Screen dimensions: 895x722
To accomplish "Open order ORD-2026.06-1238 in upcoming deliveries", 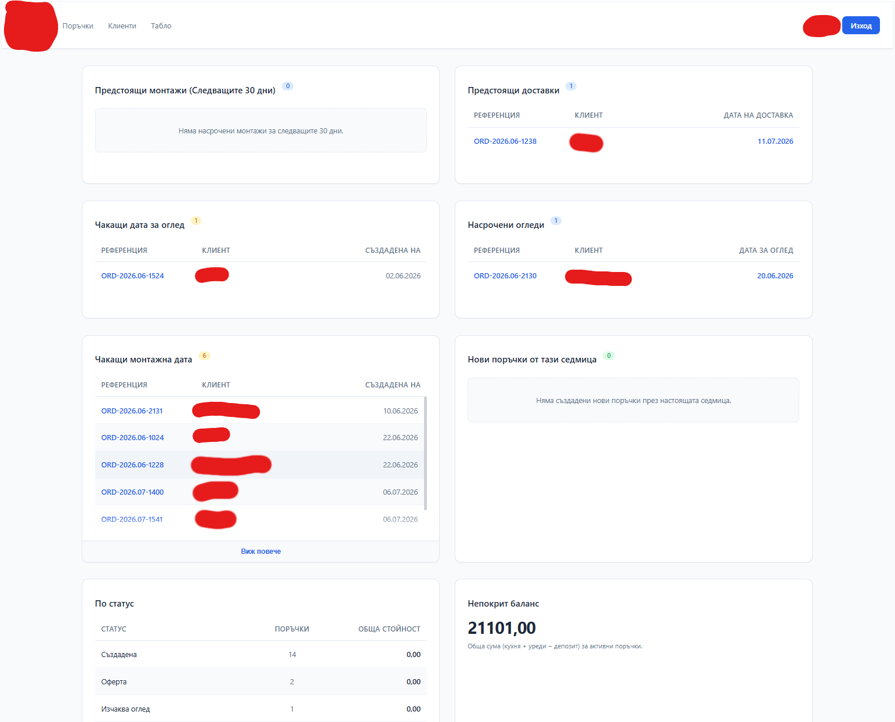I will tap(505, 142).
